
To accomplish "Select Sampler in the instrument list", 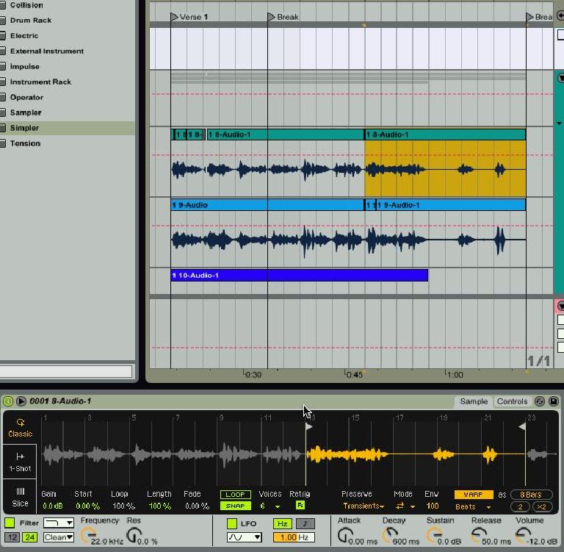I will click(26, 112).
